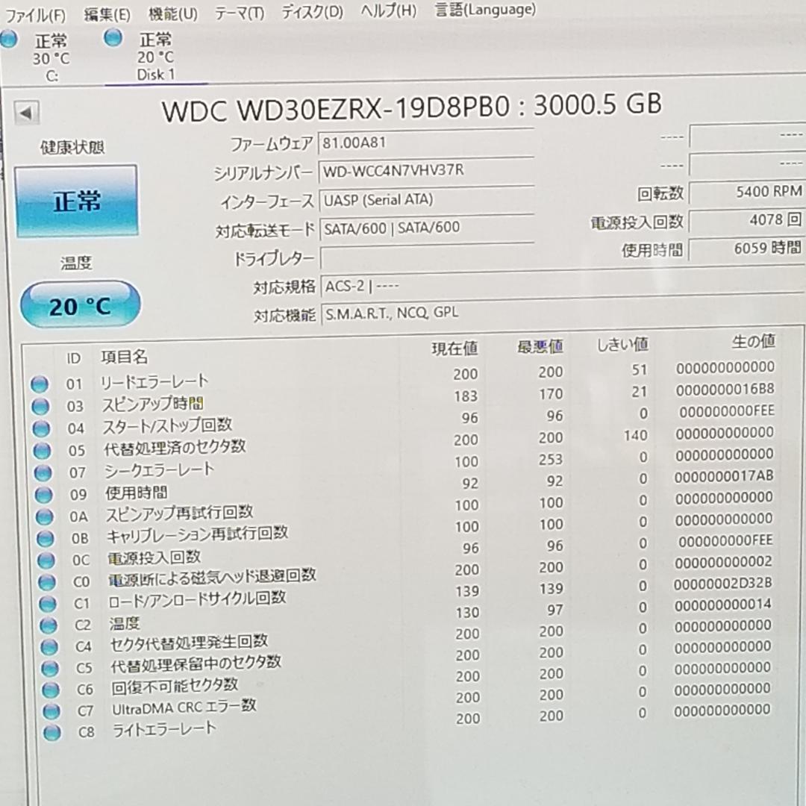Click status orb for attribute 0A
Viewport: 806px width, 806px height.
[44, 516]
